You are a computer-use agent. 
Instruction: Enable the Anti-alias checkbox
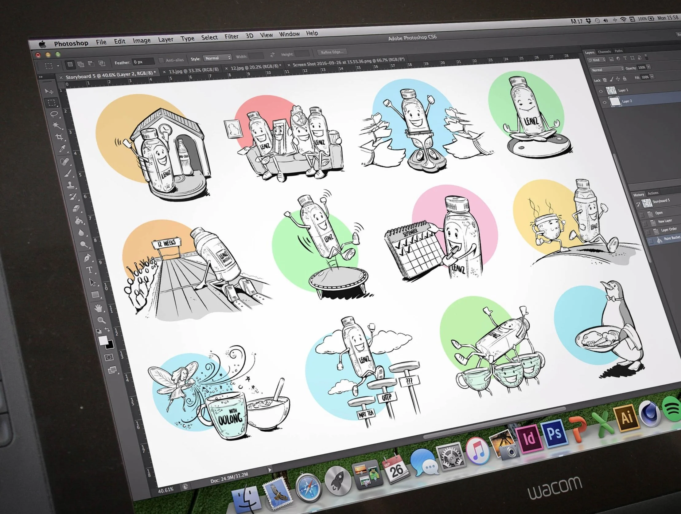click(x=161, y=61)
